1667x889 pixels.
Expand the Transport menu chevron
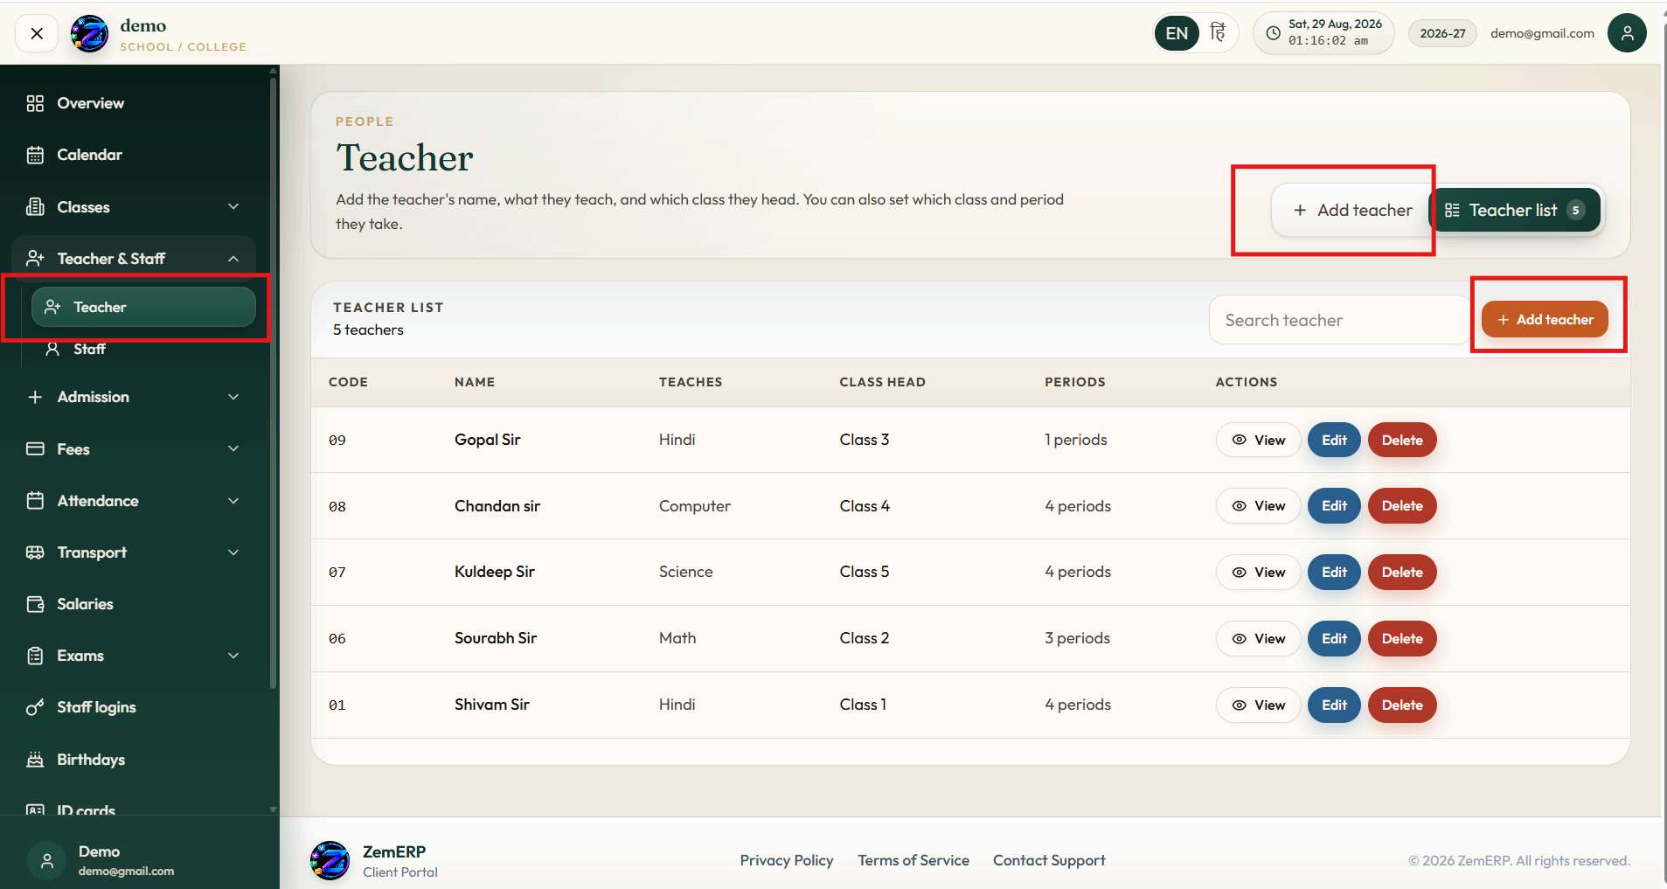click(x=233, y=552)
